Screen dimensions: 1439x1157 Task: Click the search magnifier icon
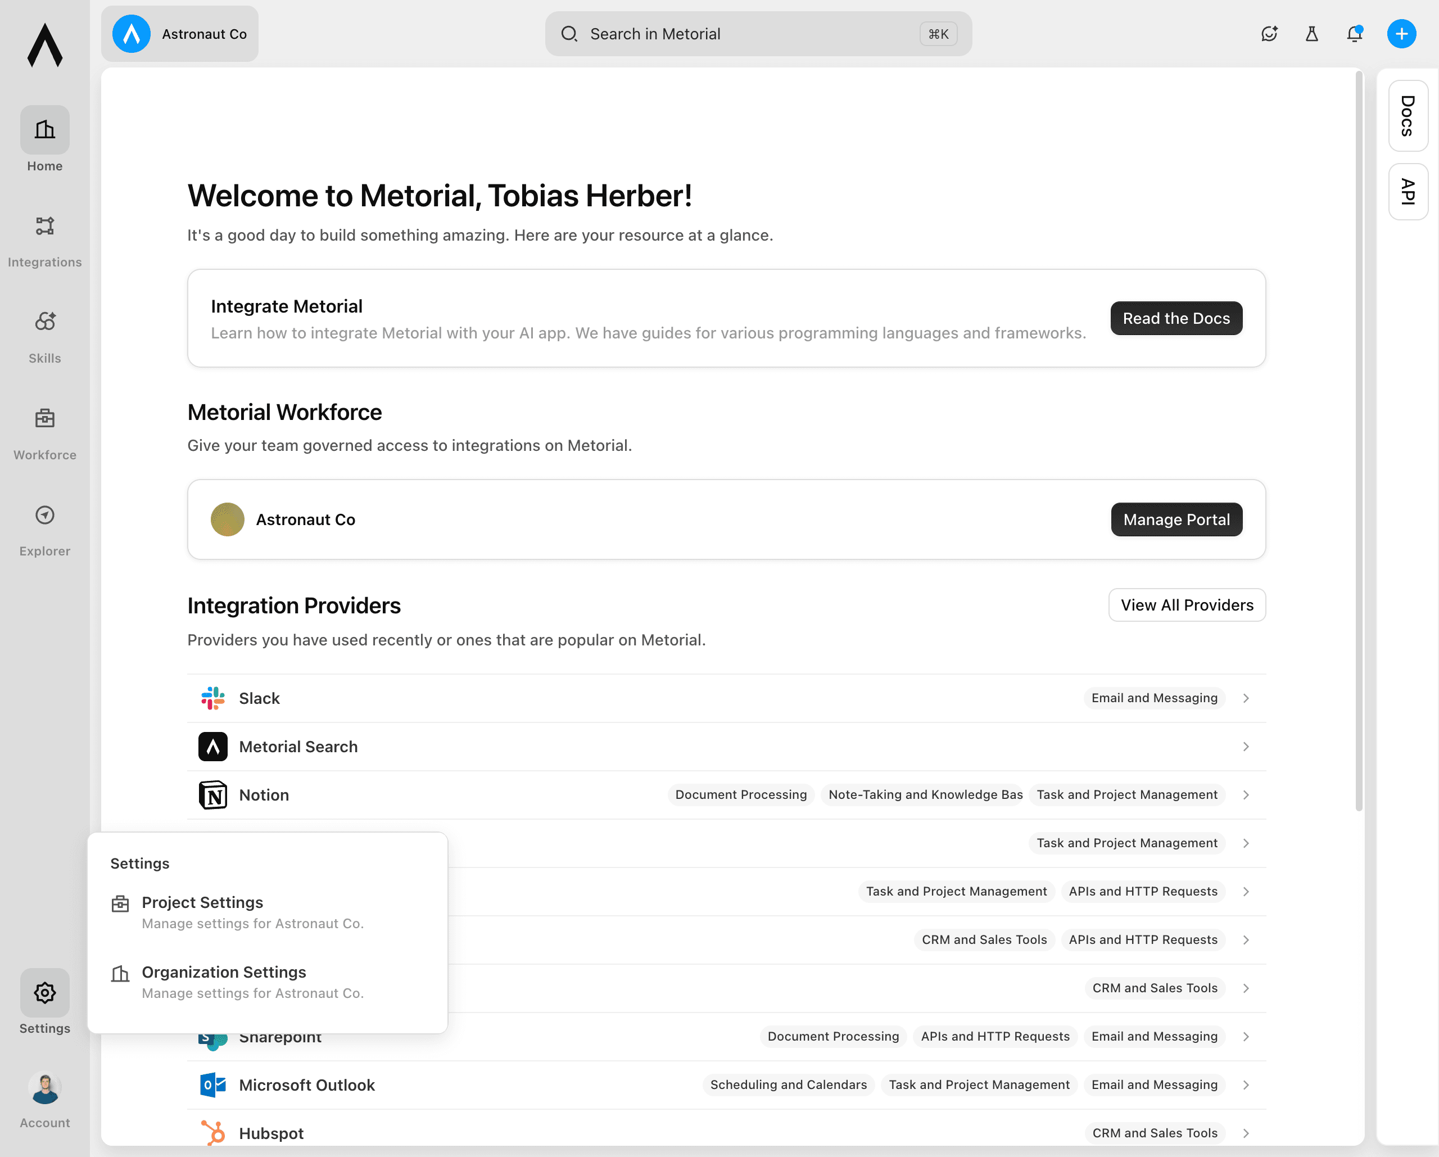pyautogui.click(x=569, y=33)
